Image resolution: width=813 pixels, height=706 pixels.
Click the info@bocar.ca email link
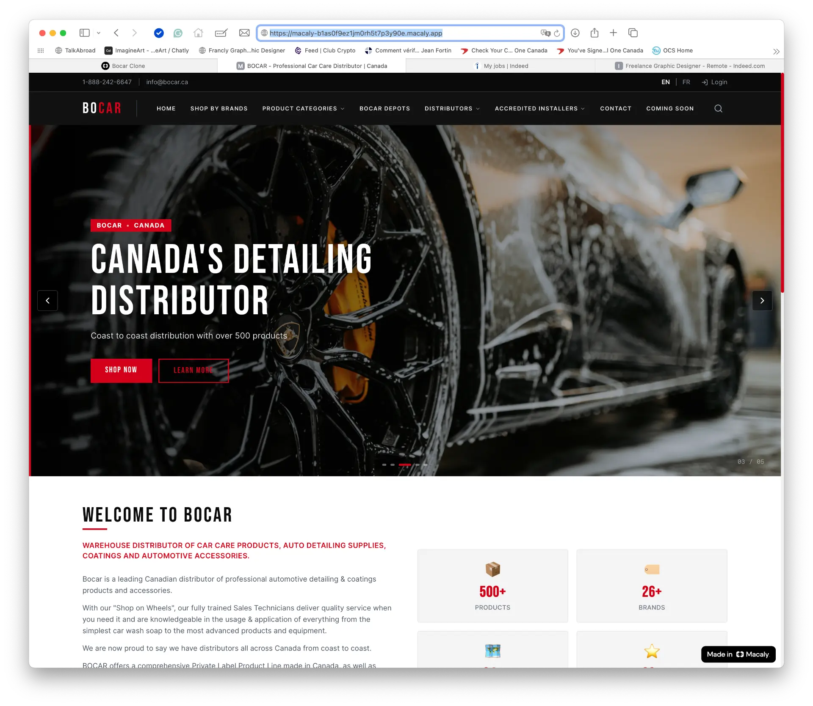point(167,82)
